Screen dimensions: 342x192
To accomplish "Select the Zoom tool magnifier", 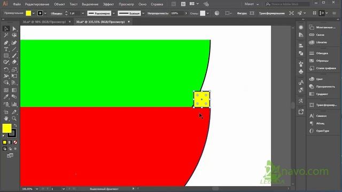I will 14,118.
